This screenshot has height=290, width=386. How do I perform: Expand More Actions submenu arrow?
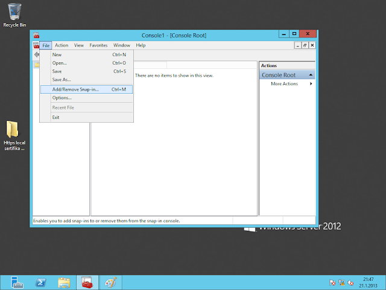311,84
